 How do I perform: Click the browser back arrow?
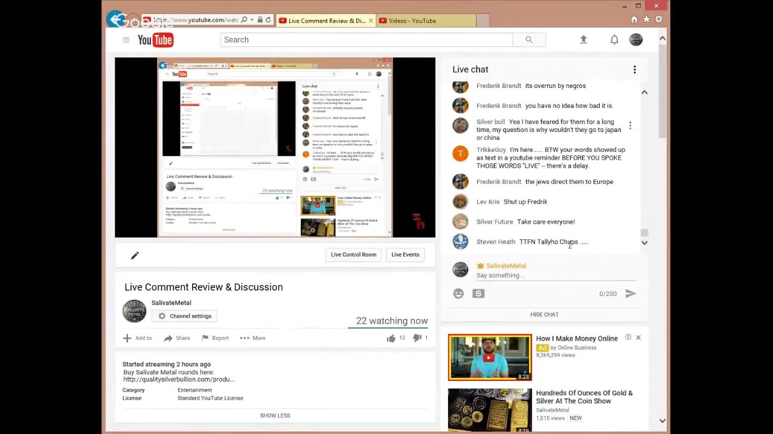pyautogui.click(x=115, y=20)
